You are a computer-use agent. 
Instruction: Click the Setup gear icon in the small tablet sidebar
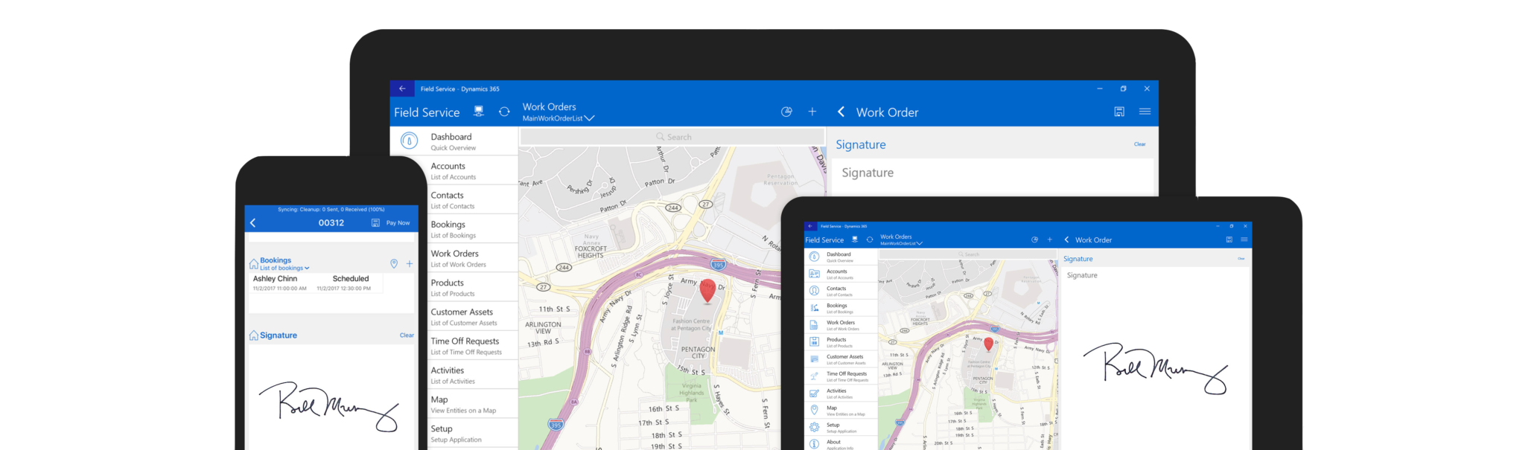[x=814, y=428]
